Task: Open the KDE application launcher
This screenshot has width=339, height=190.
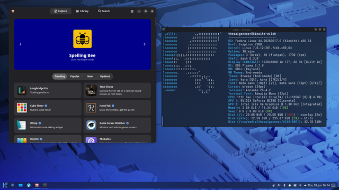Action: pyautogui.click(x=5, y=185)
